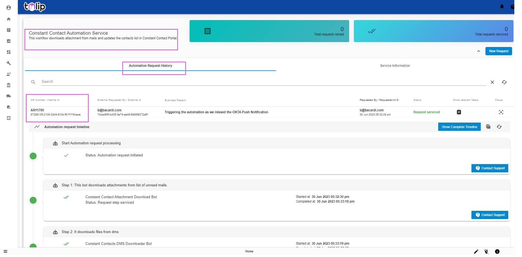Viewport: 522px width, 257px height.
Task: Click the help icon in top bar
Action: [512, 7]
